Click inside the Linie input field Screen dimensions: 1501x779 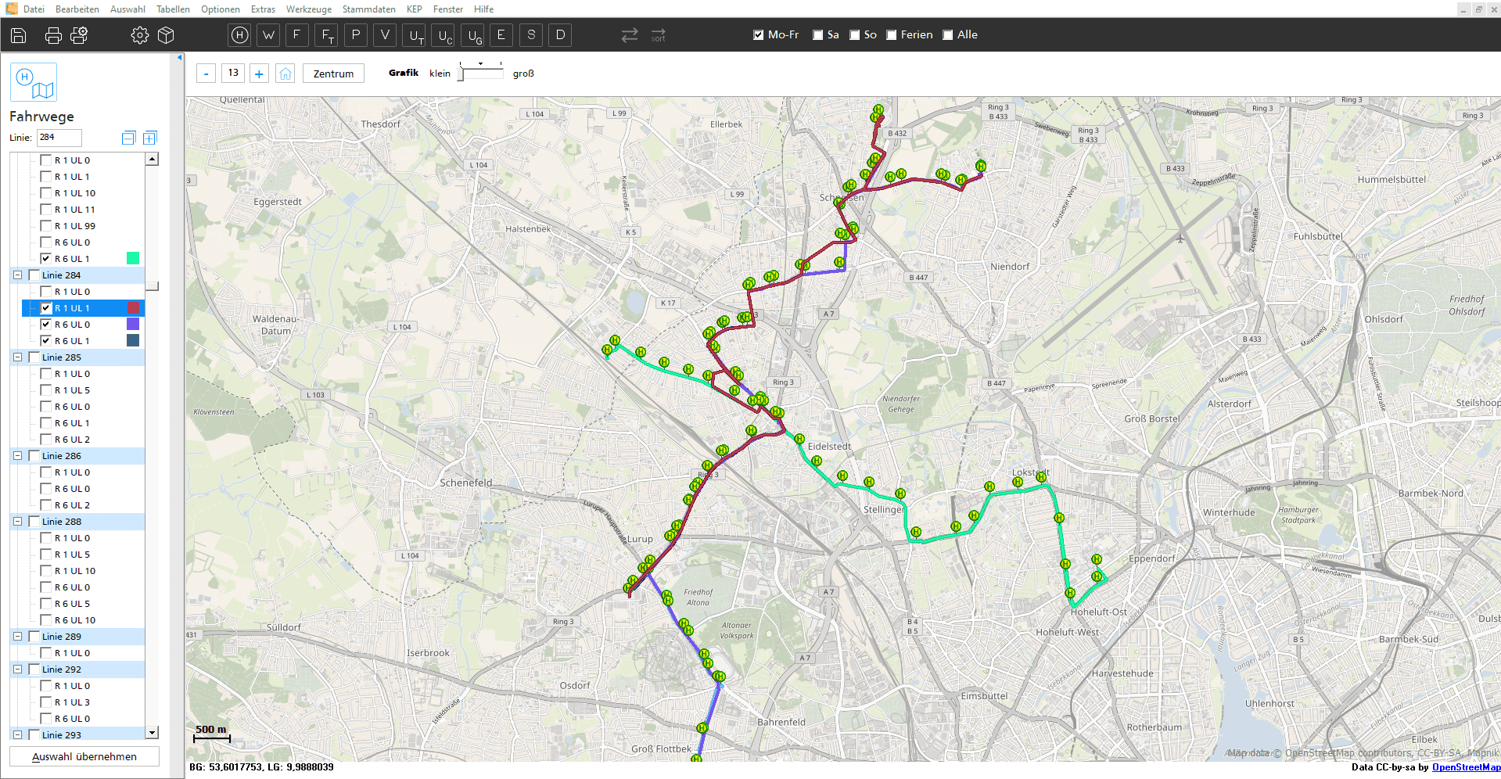coord(58,138)
